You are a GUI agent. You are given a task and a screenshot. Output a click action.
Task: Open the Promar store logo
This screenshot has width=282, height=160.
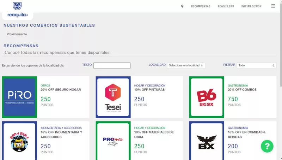[113, 141]
